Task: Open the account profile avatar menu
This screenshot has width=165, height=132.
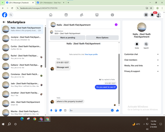Action: [x=158, y=15]
